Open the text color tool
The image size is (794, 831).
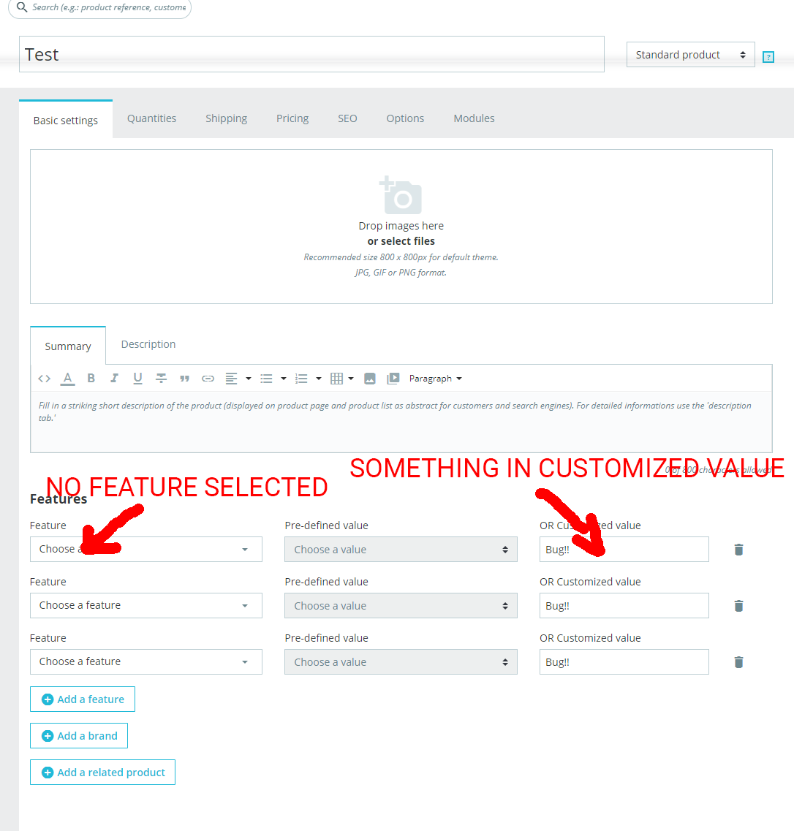[67, 379]
